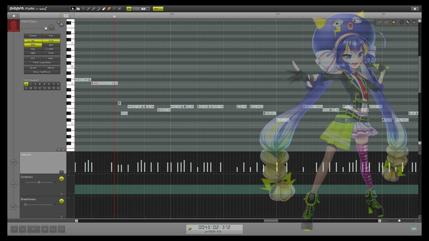Image resolution: width=429 pixels, height=241 pixels.
Task: Click the piano zoom minus button
Action: coord(63,150)
